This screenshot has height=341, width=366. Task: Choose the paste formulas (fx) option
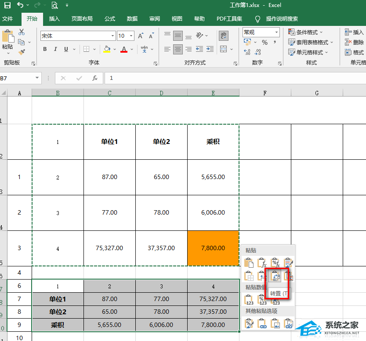pyautogui.click(x=263, y=263)
